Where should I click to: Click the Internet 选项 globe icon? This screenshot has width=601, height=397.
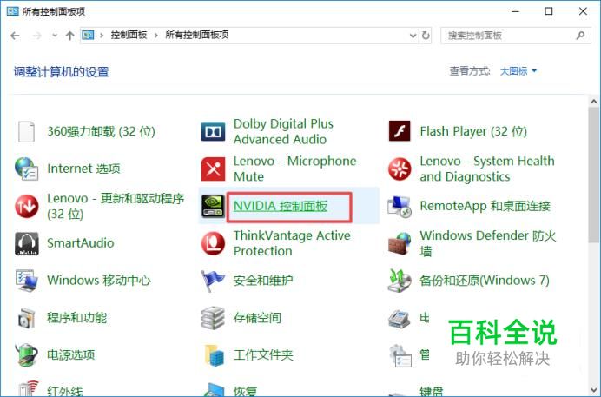(26, 169)
